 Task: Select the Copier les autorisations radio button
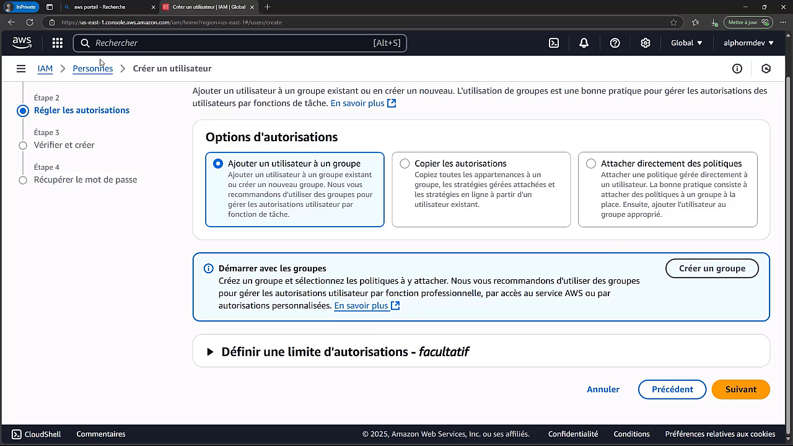(405, 164)
